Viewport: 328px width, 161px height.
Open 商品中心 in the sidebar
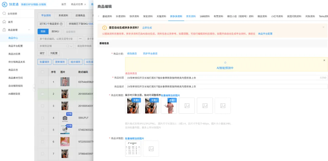12,38
